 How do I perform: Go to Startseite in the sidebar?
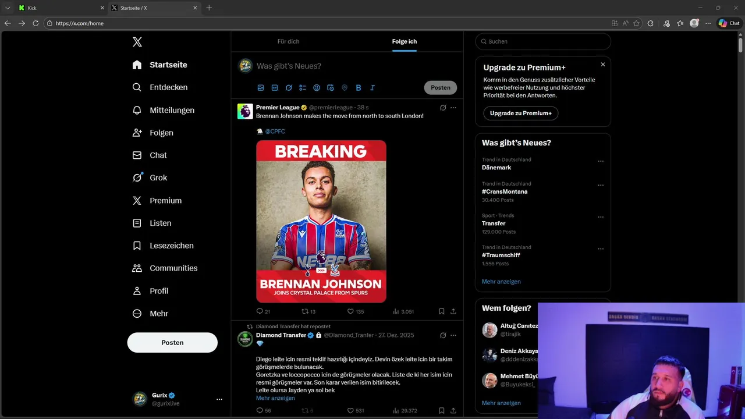coord(160,65)
